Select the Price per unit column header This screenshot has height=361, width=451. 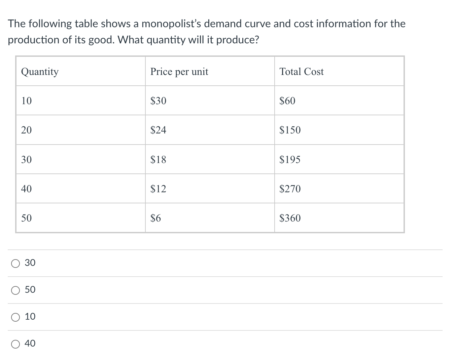tap(179, 71)
